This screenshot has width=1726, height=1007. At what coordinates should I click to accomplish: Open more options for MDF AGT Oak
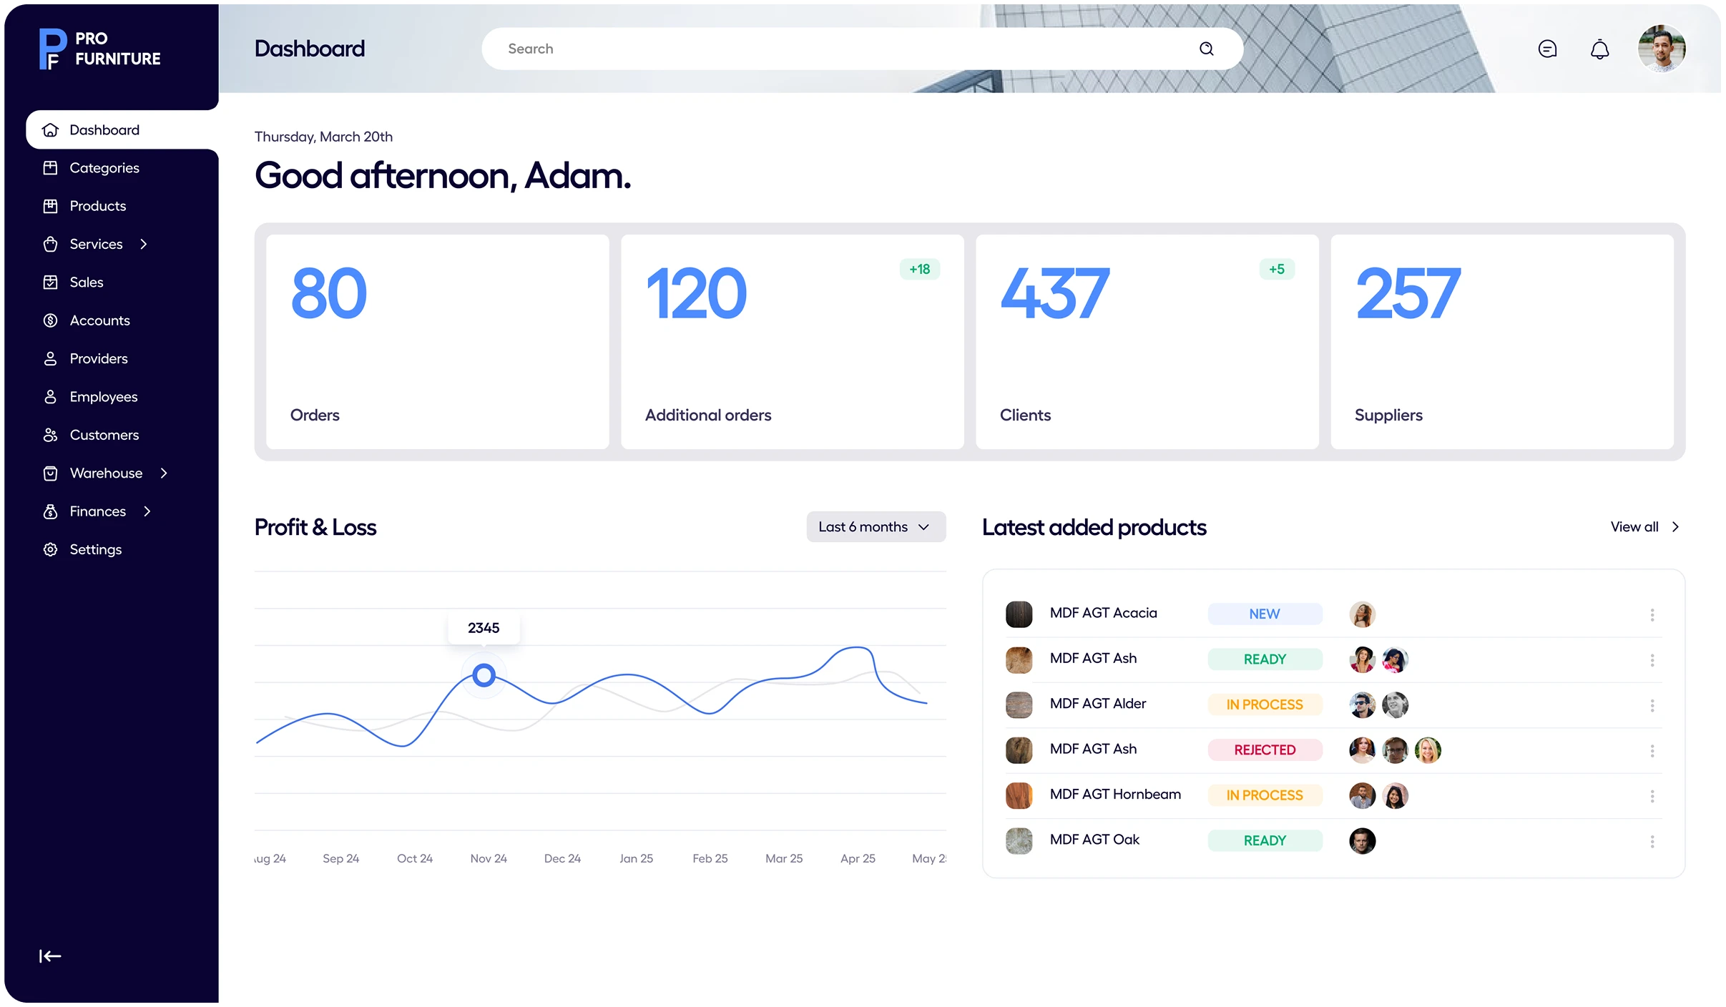coord(1652,841)
